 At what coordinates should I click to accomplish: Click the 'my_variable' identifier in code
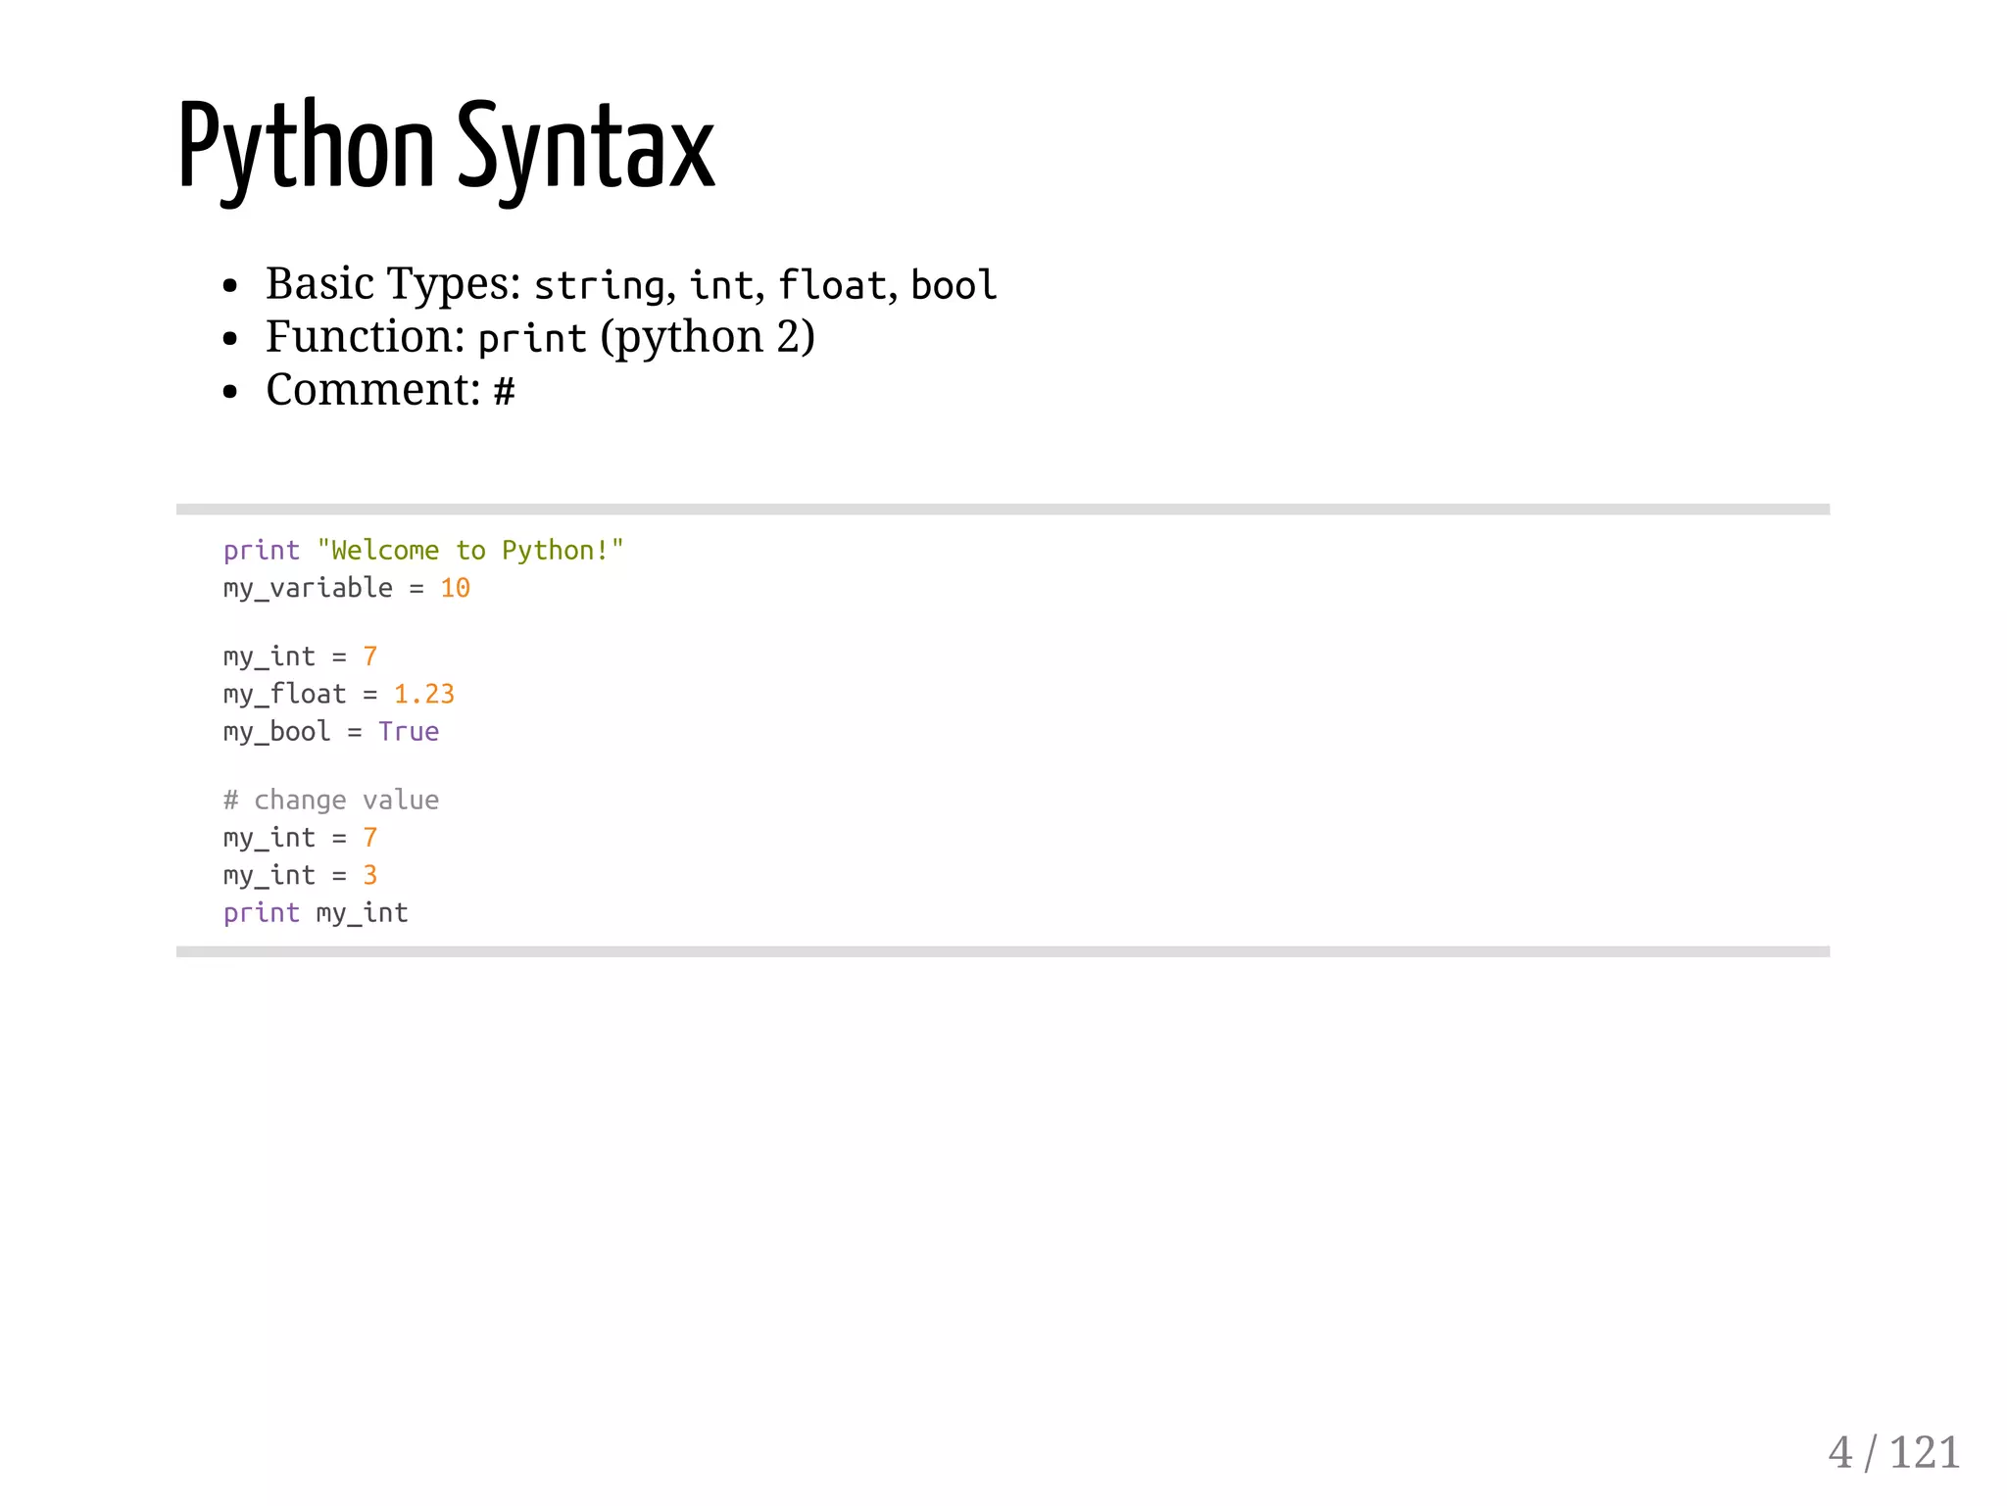click(308, 588)
